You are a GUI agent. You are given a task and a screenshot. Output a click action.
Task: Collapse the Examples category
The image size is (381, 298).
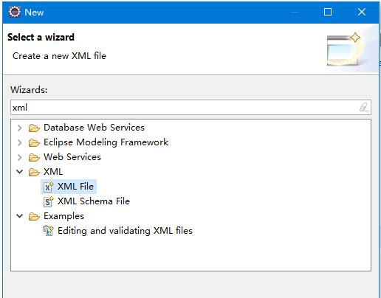point(20,216)
